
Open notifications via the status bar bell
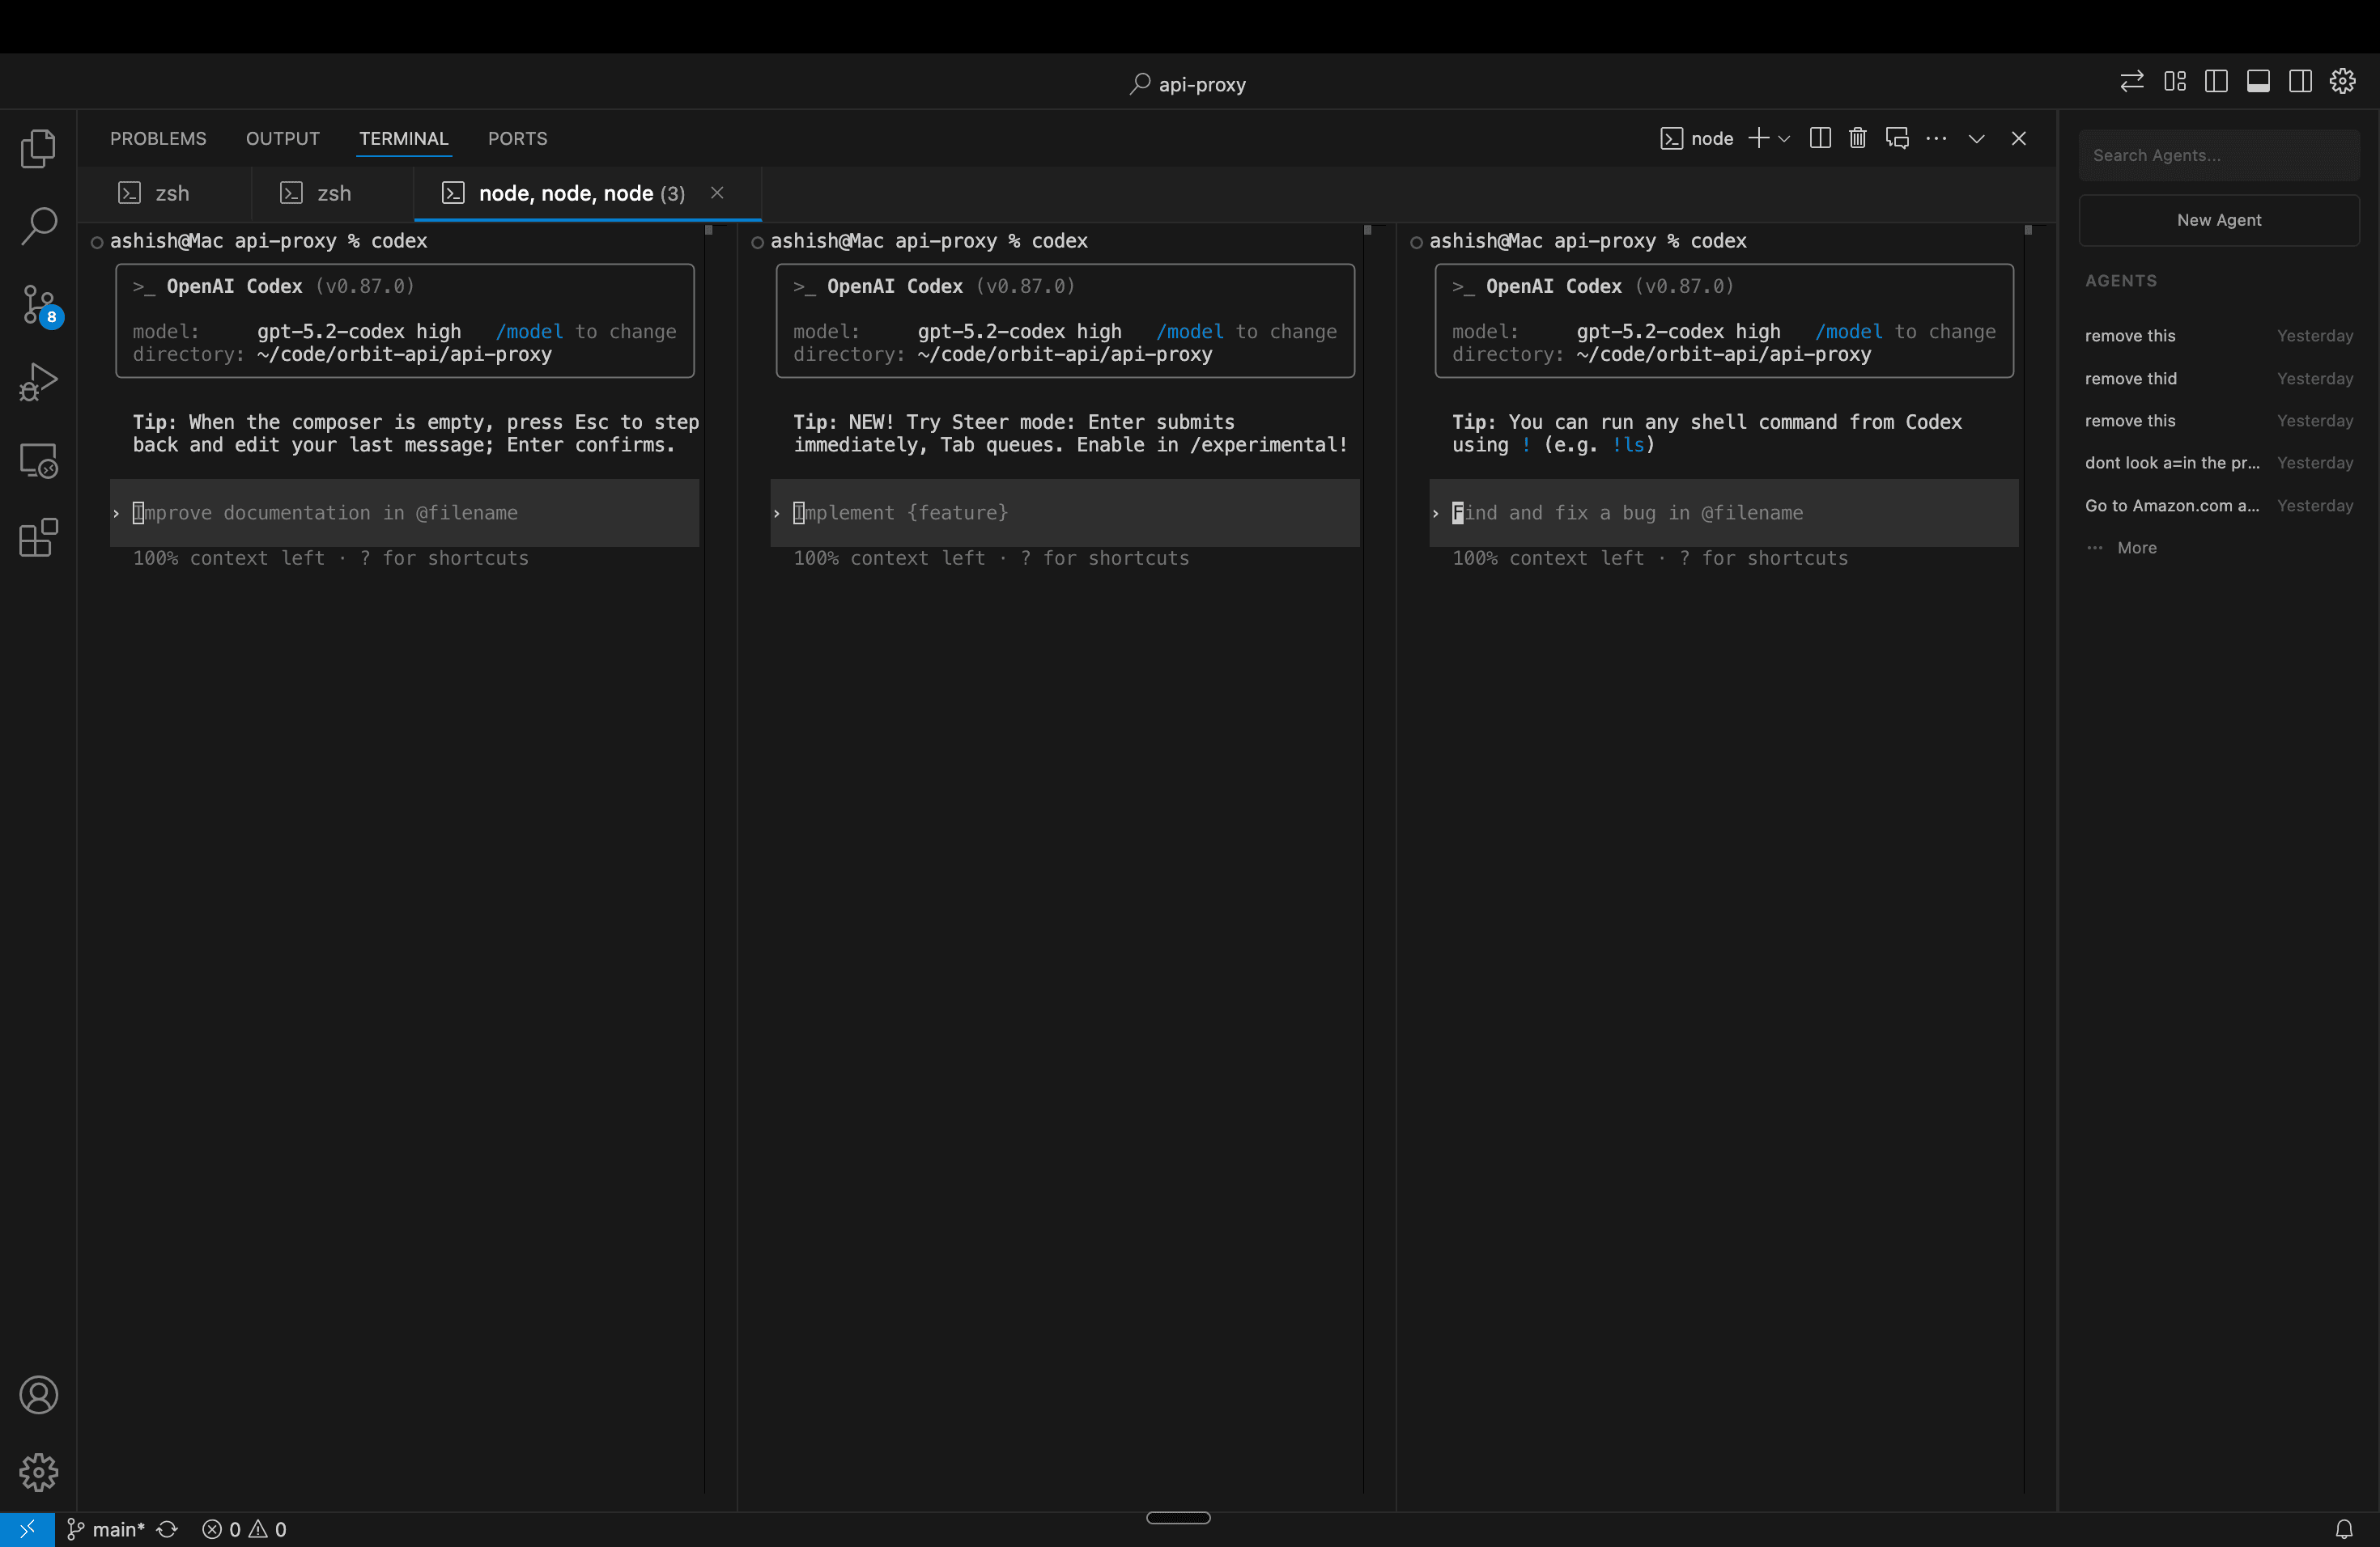2344,1529
